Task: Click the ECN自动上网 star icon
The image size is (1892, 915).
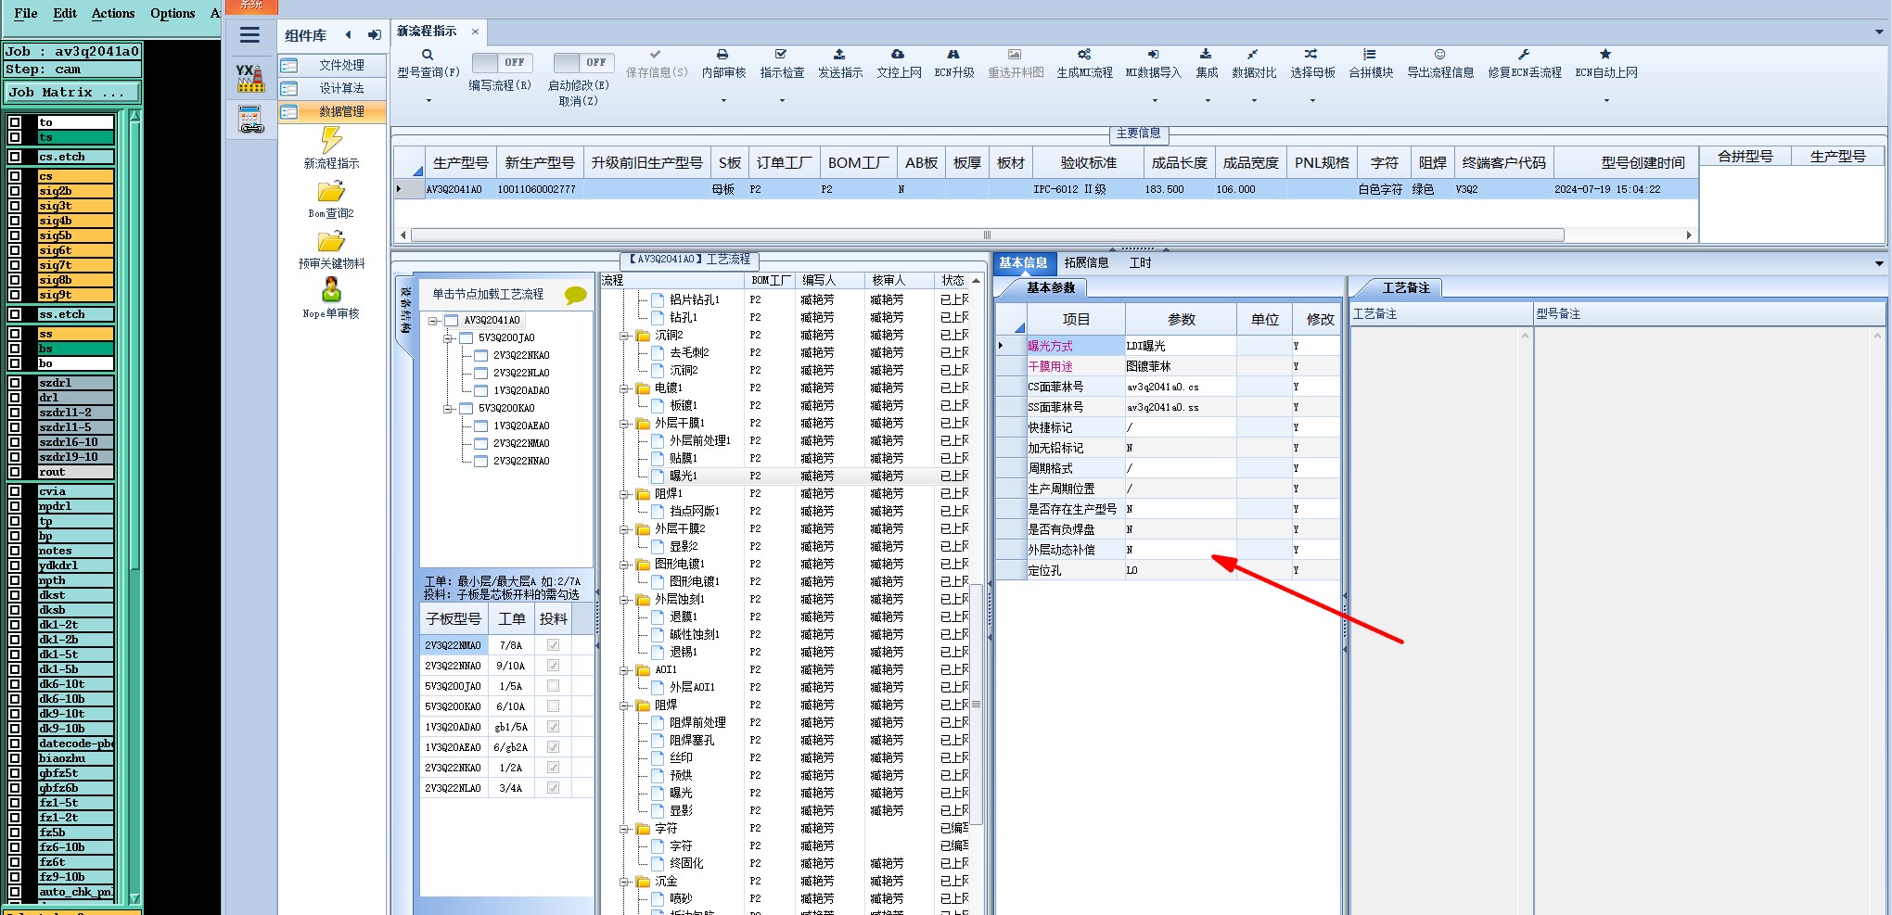Action: tap(1605, 55)
